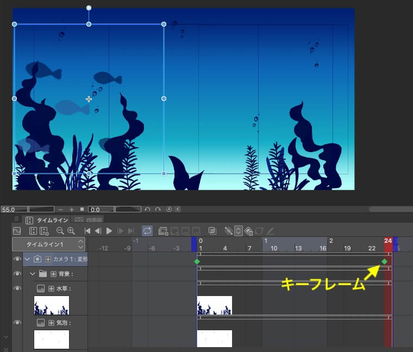Click the graph editor icon in timeline toolbar
This screenshot has width=413, height=352.
(17, 231)
